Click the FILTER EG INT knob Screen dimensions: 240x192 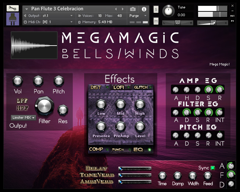coord(220,113)
